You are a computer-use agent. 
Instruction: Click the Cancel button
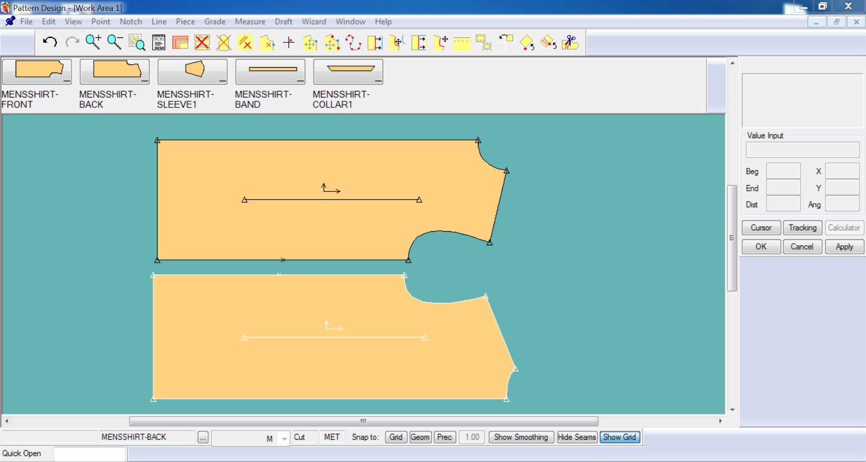click(802, 247)
